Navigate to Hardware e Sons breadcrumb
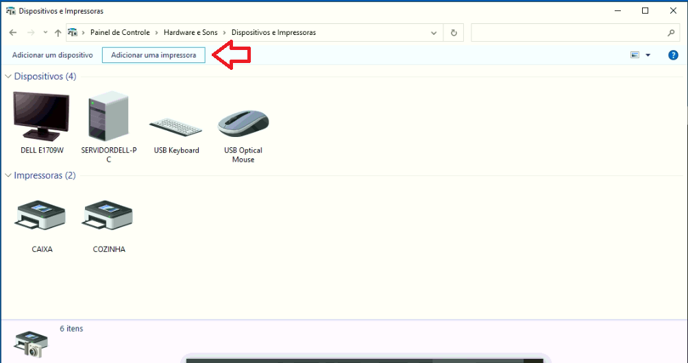 (x=191, y=32)
